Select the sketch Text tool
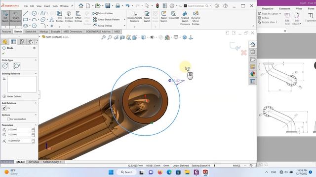Image resolution: width=316 pixels, height=177 pixels. 52,20
